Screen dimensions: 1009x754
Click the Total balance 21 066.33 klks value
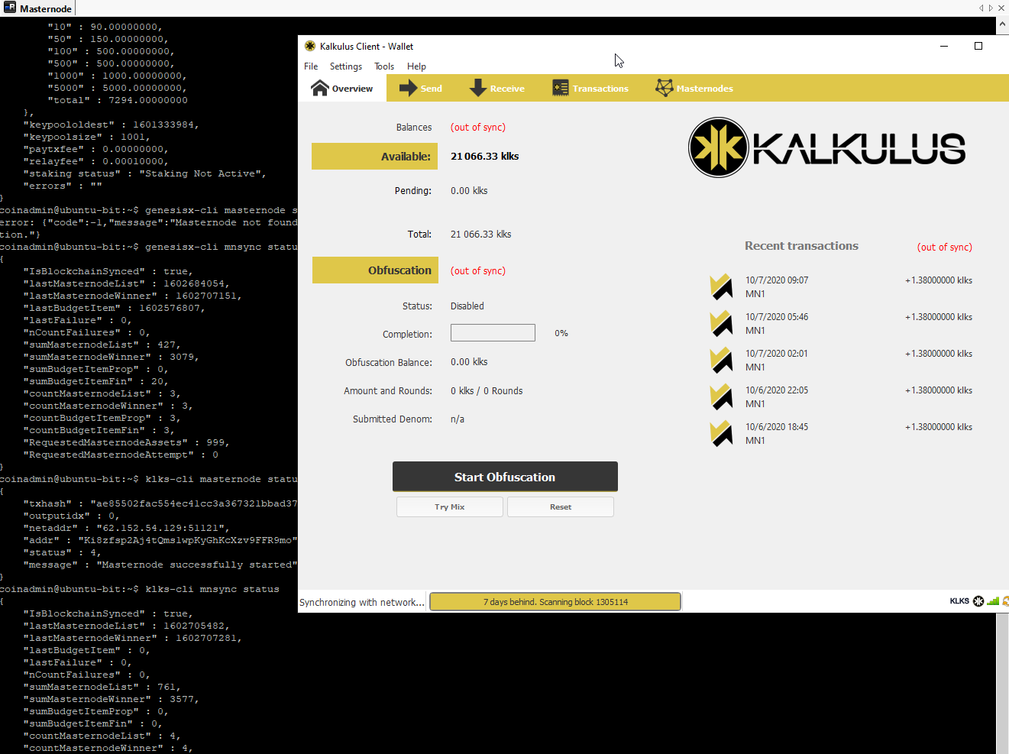click(481, 235)
